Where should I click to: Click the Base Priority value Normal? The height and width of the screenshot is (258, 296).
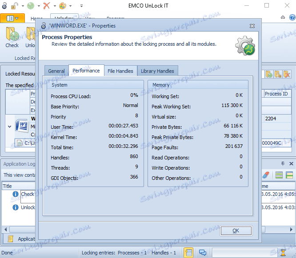(x=130, y=105)
